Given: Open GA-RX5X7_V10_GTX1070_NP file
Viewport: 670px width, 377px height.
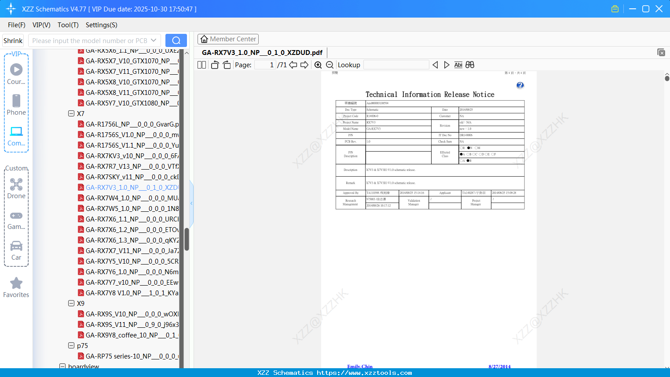Looking at the screenshot, I should (128, 61).
